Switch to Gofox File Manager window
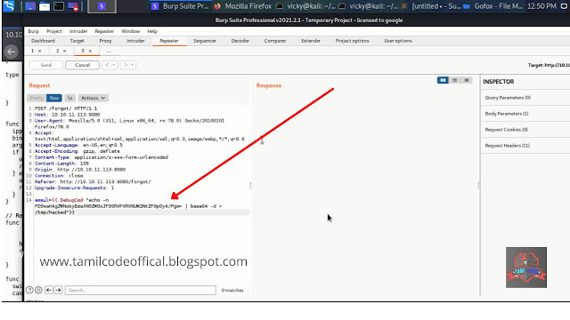Image resolution: width=570 pixels, height=320 pixels. click(493, 6)
